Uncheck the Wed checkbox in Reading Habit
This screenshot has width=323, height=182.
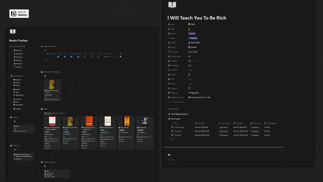coord(72,57)
